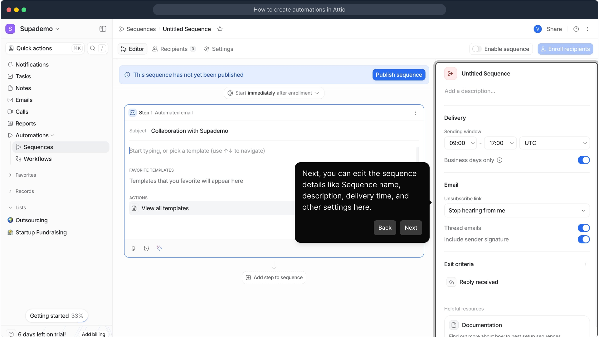Open Quick actions
Image resolution: width=599 pixels, height=337 pixels.
click(45, 48)
